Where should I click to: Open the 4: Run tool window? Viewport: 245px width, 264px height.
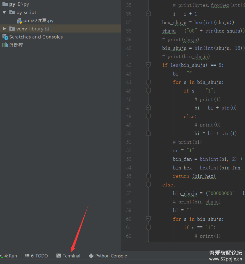(9, 256)
